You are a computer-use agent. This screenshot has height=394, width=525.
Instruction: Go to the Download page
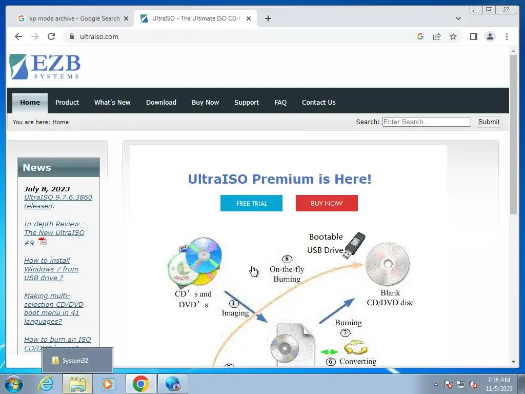tap(161, 102)
